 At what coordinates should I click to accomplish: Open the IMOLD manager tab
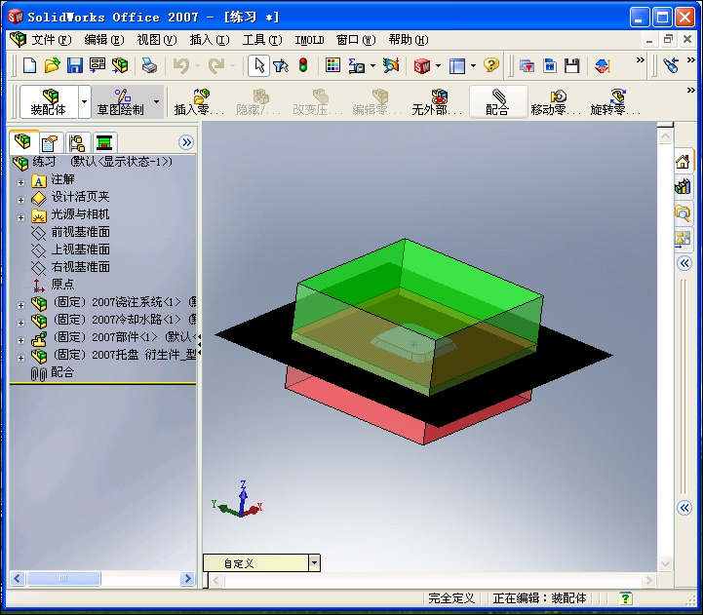click(104, 143)
